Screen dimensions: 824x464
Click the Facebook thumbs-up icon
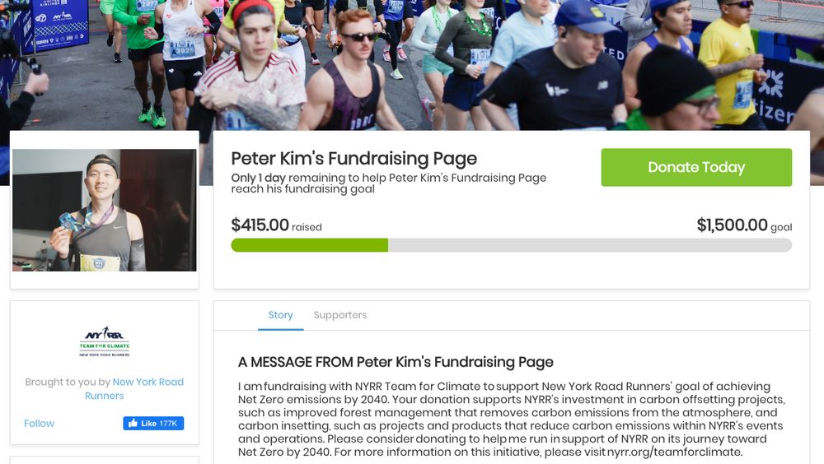[x=133, y=423]
